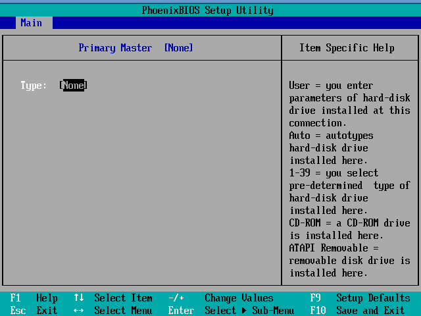The height and width of the screenshot is (316, 421).
Task: Click the 'removable disk drive is' help line
Action: 349,261
